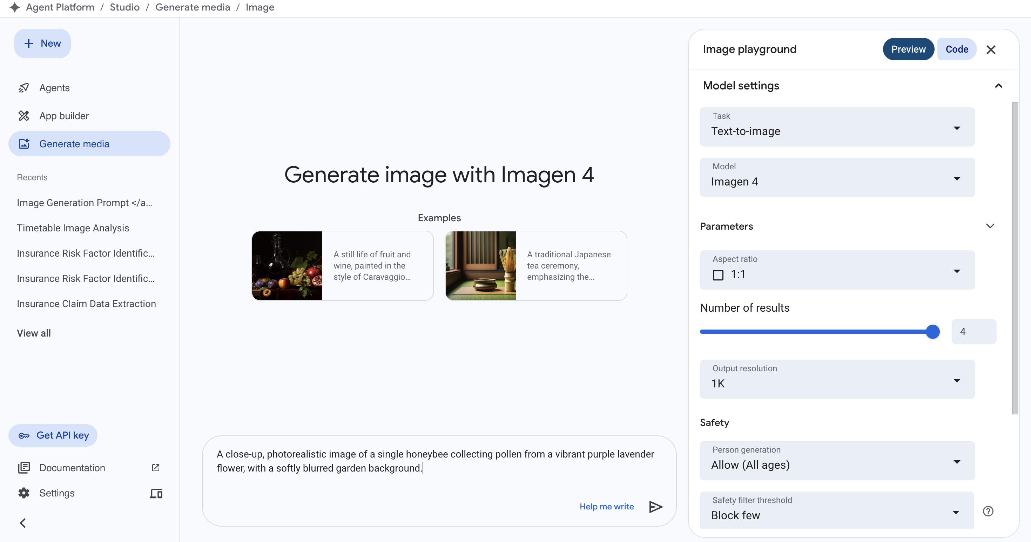Close the Image playground panel
The width and height of the screenshot is (1031, 542).
[991, 49]
